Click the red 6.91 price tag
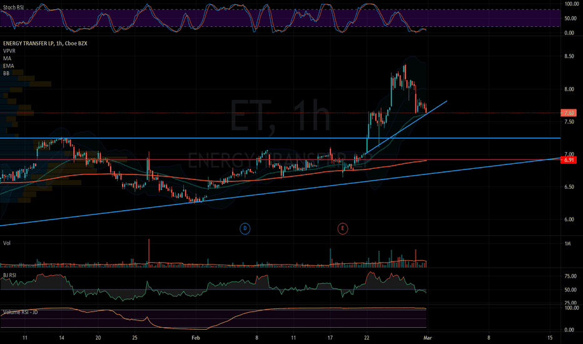This screenshot has width=583, height=344. [569, 160]
